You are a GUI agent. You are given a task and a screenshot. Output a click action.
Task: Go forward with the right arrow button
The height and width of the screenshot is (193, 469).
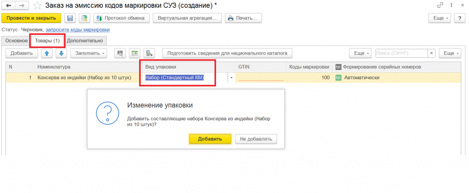point(22,5)
